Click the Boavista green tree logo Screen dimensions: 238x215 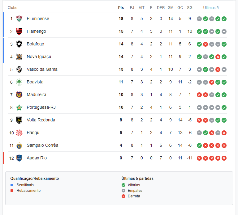click(x=19, y=82)
